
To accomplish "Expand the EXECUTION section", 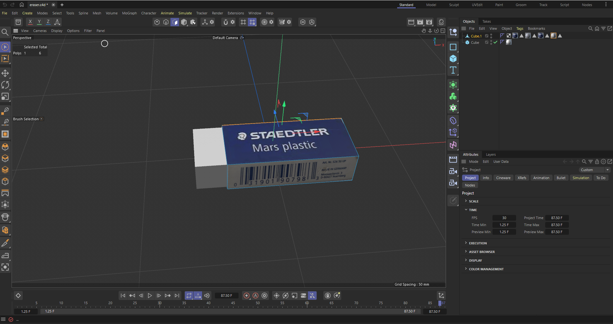I will click(478, 243).
